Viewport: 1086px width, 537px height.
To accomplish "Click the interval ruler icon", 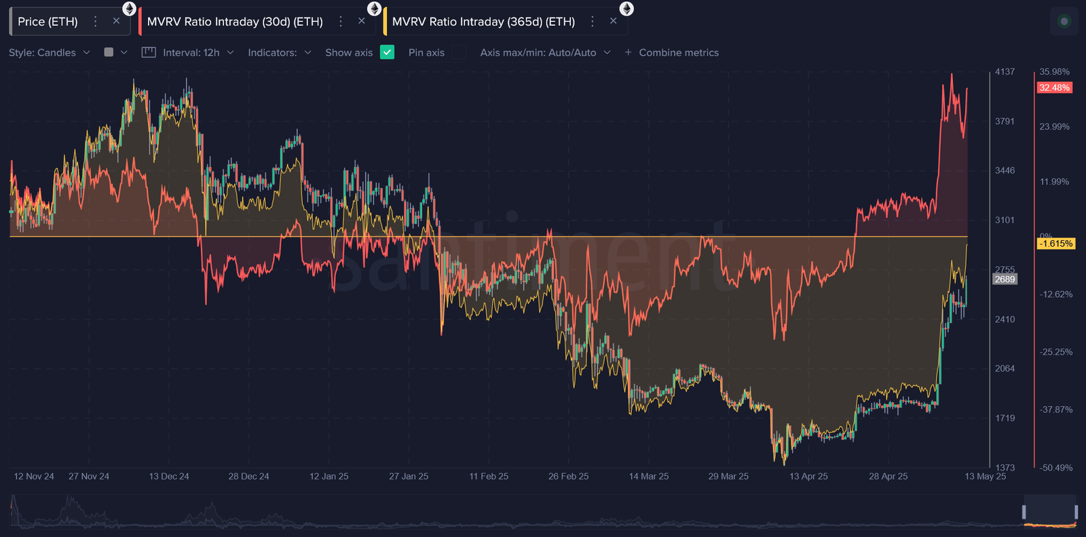I will (x=149, y=52).
